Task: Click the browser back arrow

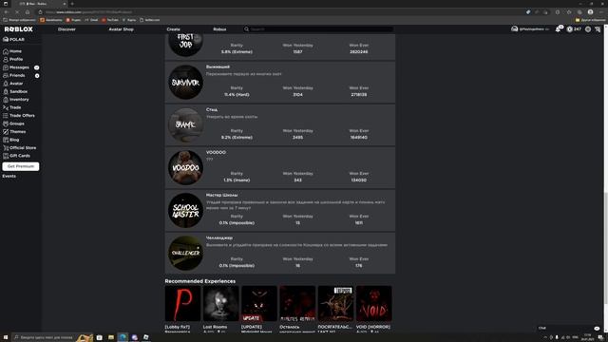Action: coord(7,12)
